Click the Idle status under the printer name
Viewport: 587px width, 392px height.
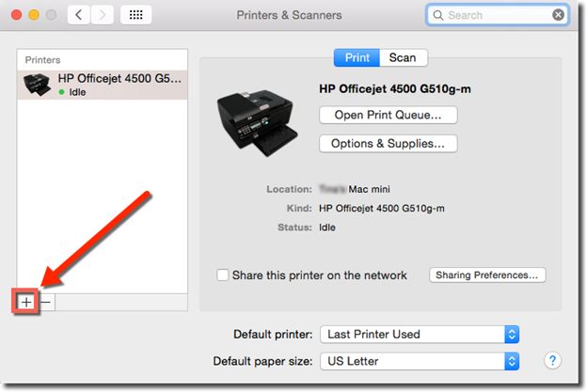[x=77, y=92]
